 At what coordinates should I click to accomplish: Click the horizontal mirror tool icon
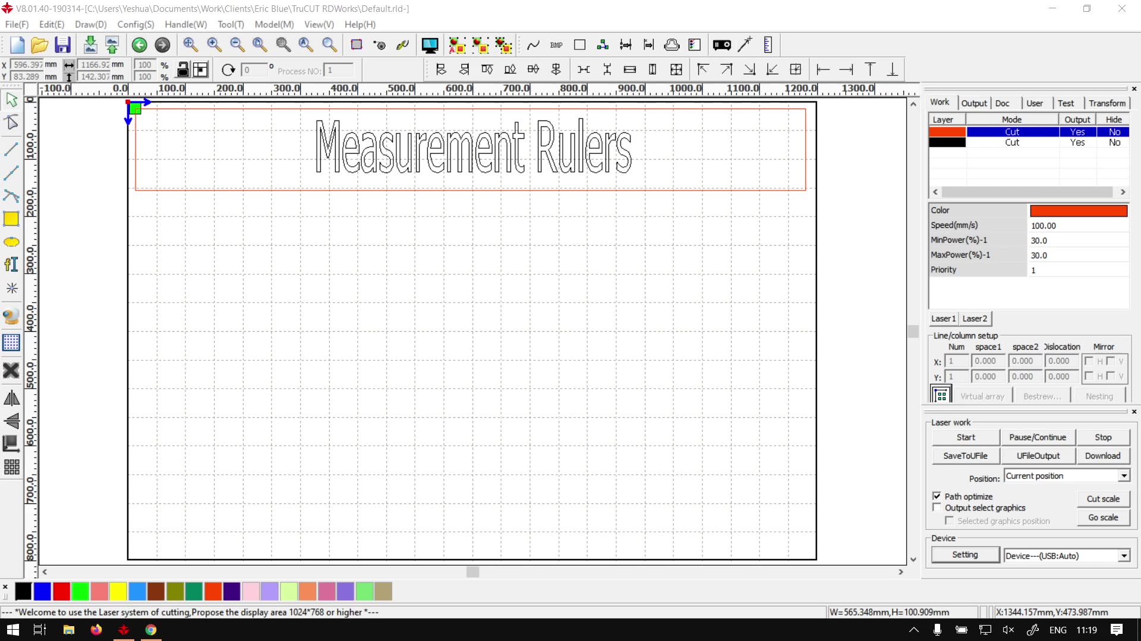(x=11, y=398)
